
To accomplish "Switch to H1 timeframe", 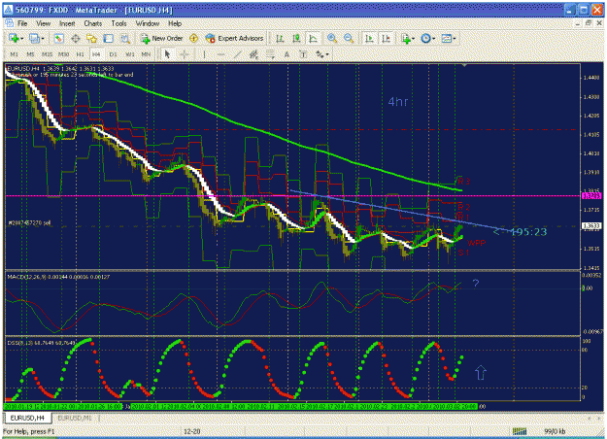I will tap(80, 54).
